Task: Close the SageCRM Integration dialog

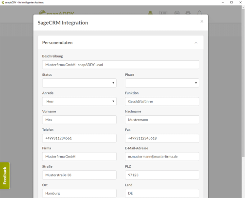Action: coord(202,21)
